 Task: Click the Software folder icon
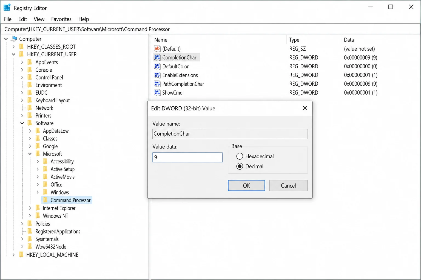click(x=30, y=123)
